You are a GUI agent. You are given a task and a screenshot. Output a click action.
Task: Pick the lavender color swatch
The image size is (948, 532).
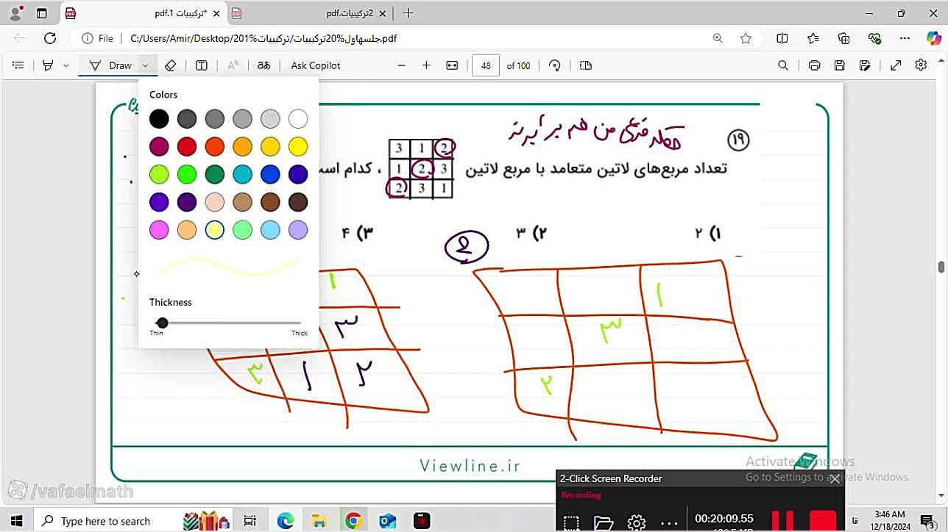pos(298,230)
